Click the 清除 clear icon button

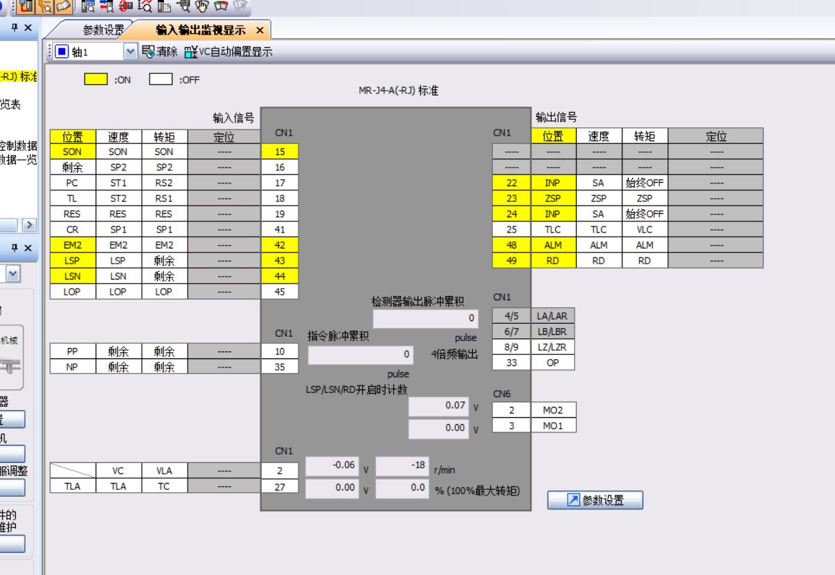click(149, 51)
